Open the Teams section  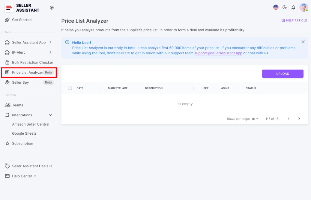(x=18, y=105)
